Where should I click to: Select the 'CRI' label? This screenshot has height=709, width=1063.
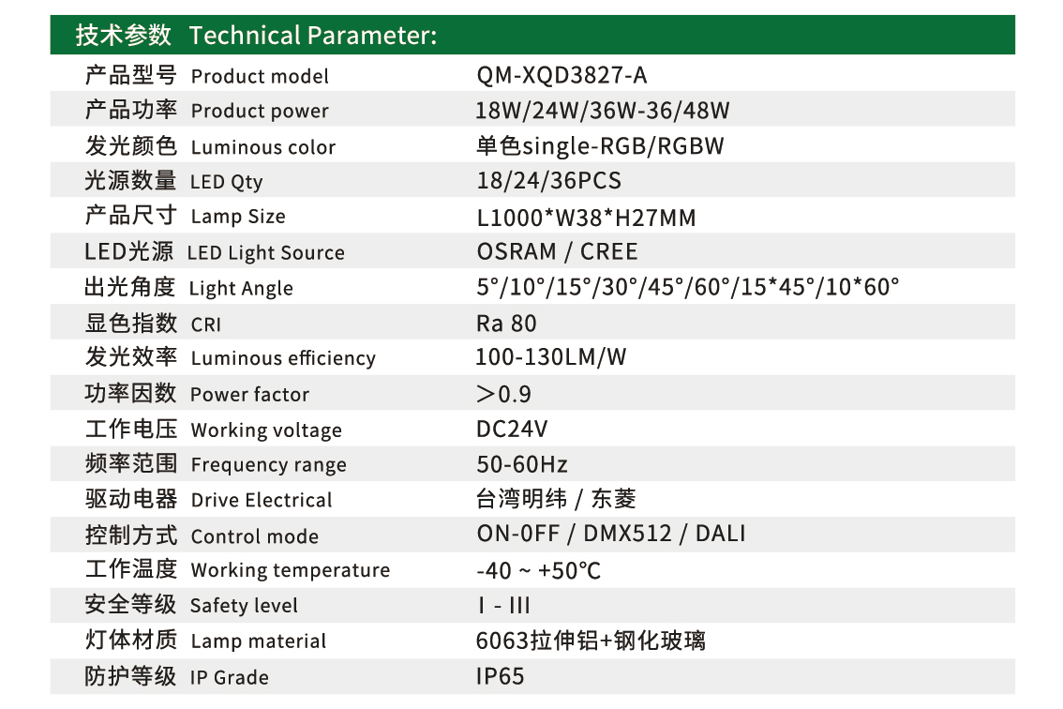pyautogui.click(x=206, y=325)
